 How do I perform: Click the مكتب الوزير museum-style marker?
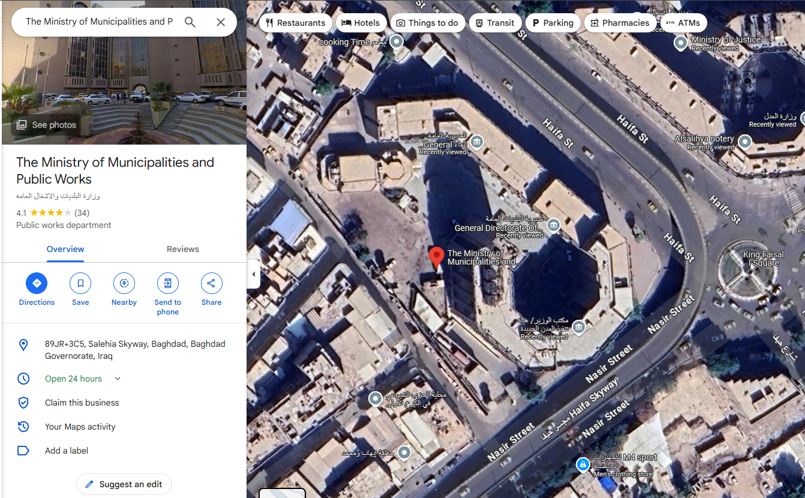click(x=578, y=327)
